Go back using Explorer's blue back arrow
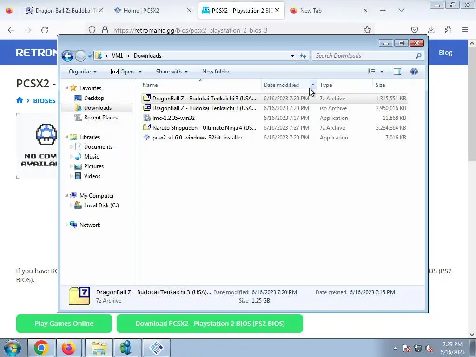Viewport: 476px width, 357px height. click(x=67, y=56)
